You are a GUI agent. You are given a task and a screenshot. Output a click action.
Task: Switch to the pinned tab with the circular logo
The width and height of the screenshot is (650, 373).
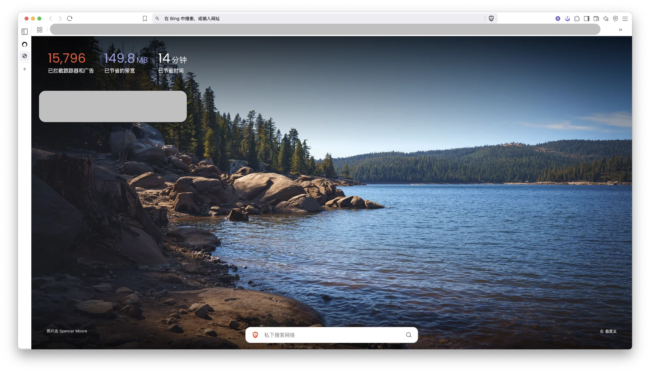click(25, 44)
